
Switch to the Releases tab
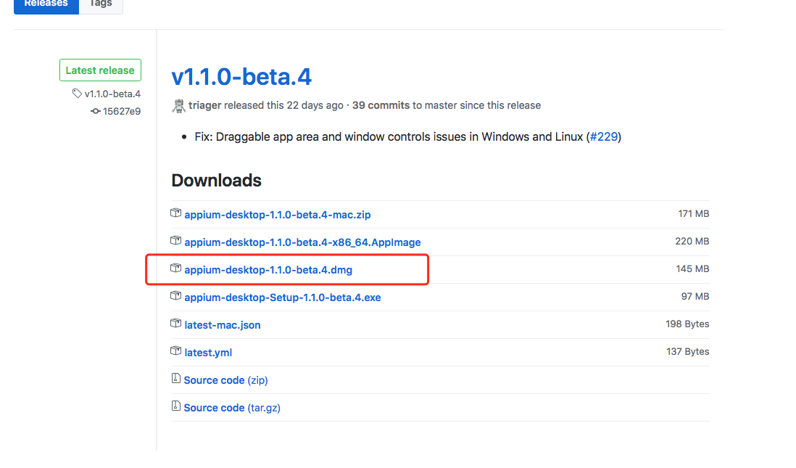point(46,5)
